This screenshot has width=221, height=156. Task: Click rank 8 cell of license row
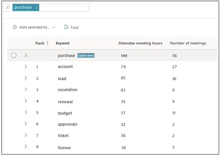[37, 147]
